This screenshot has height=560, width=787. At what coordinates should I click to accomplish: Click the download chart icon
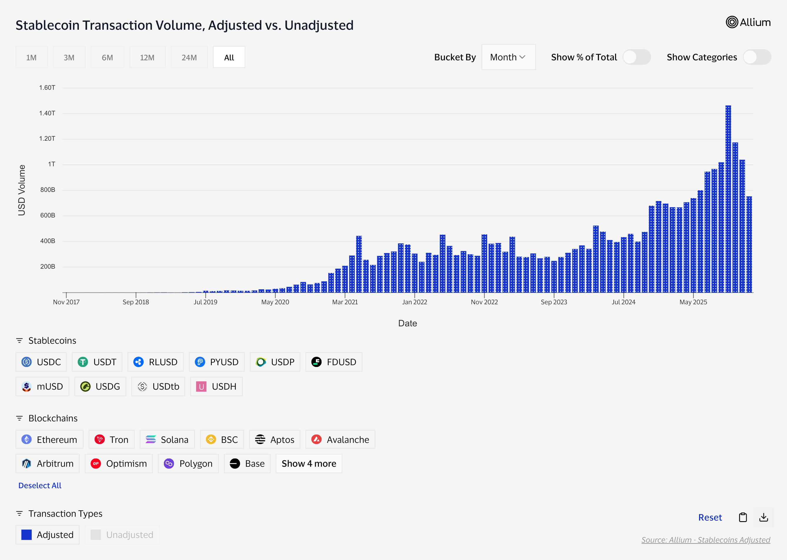763,517
